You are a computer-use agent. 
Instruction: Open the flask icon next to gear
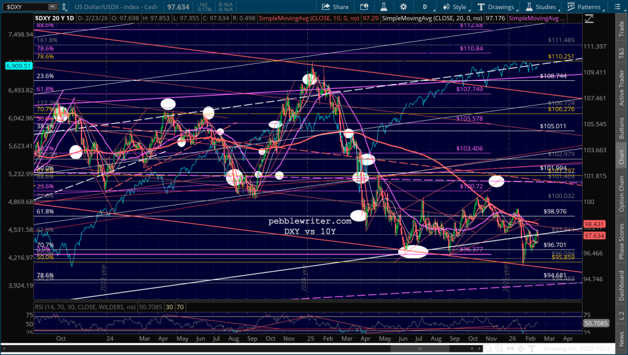coord(384,7)
